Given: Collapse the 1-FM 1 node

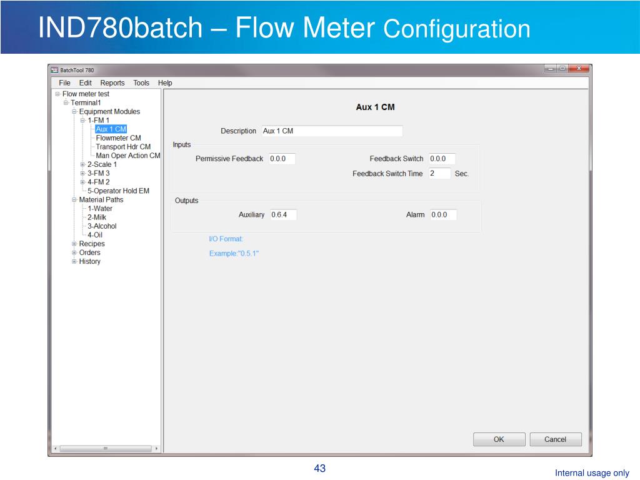Looking at the screenshot, I should click(83, 121).
